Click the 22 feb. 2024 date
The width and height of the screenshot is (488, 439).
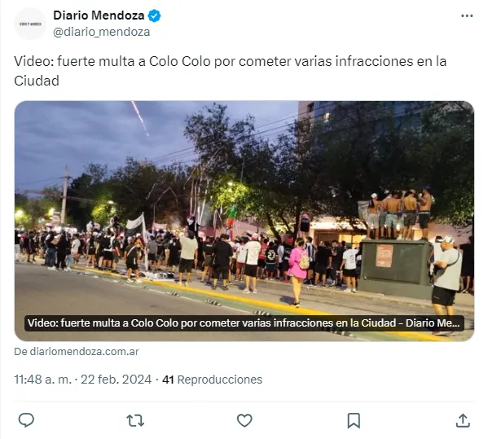(x=116, y=380)
